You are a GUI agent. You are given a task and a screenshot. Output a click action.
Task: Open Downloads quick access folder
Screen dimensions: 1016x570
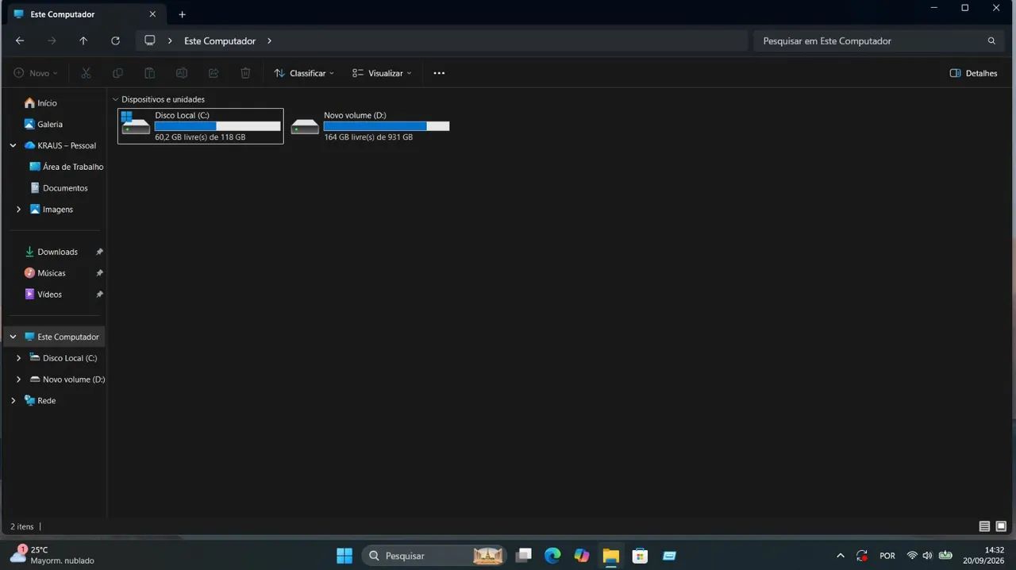[57, 252]
